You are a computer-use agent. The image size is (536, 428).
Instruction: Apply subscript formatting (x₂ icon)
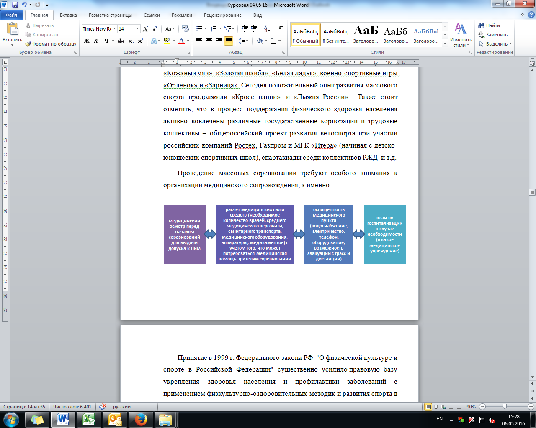pos(131,41)
